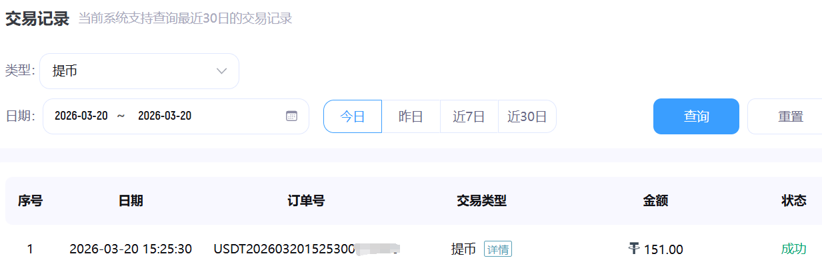The image size is (822, 276).
Task: Open the calendar icon in date field
Action: point(291,116)
